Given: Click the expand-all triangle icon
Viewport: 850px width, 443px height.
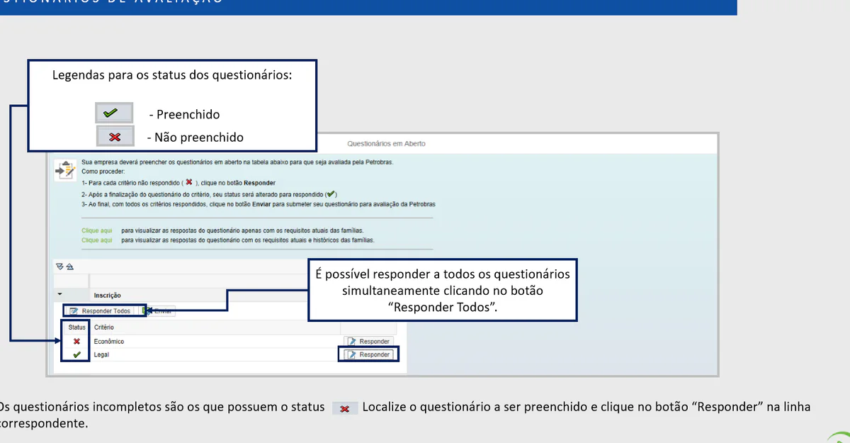Looking at the screenshot, I should [59, 267].
